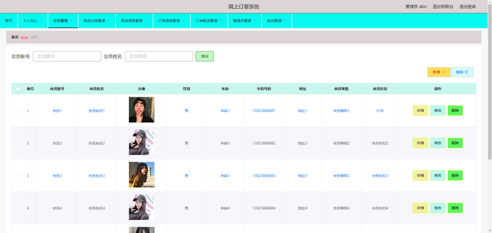Image resolution: width=492 pixels, height=233 pixels.
Task: Click the 会员姓名3 cell
Action: point(97,176)
